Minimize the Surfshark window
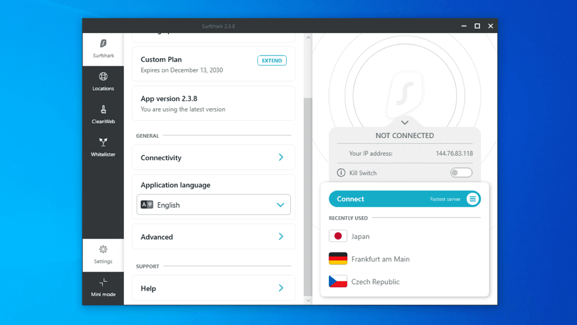 coord(464,26)
